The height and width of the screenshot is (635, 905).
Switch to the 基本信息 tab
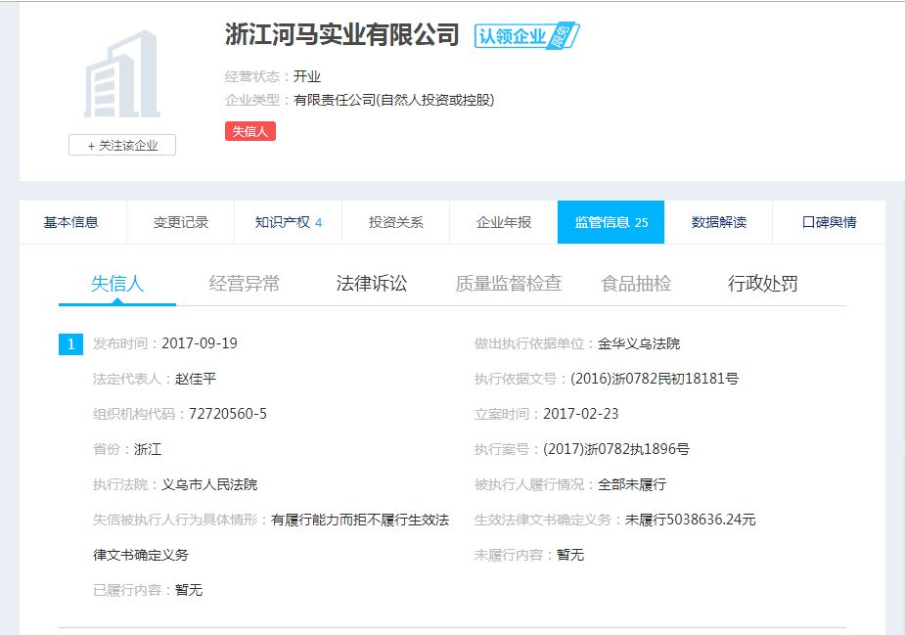click(x=73, y=222)
